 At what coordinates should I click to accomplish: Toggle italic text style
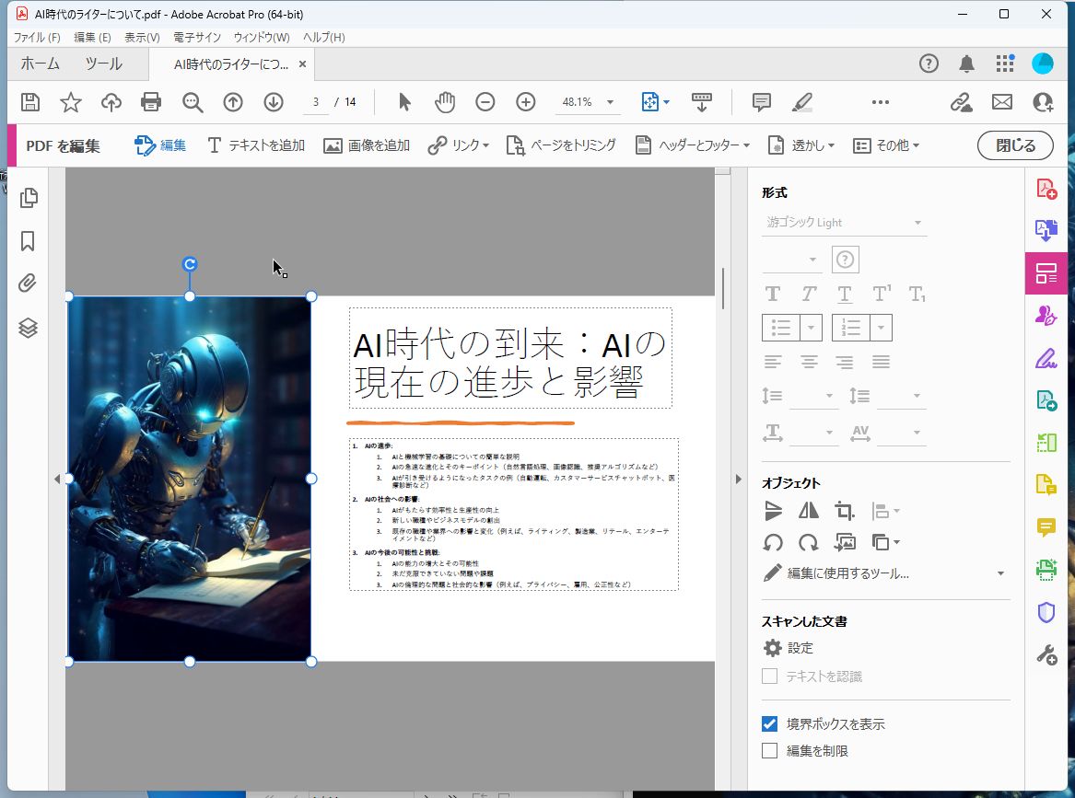[809, 294]
